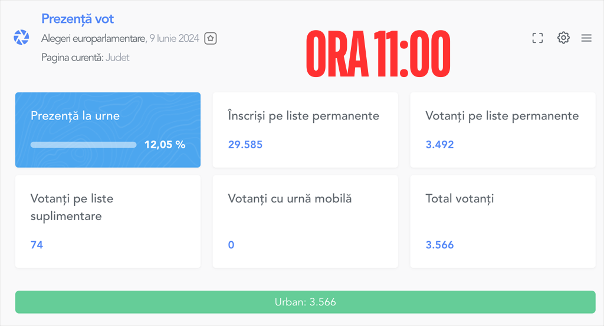Click the favorite star icon next to date
Image resolution: width=604 pixels, height=326 pixels.
pos(211,38)
